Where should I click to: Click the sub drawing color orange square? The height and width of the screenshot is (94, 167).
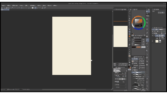130,68
